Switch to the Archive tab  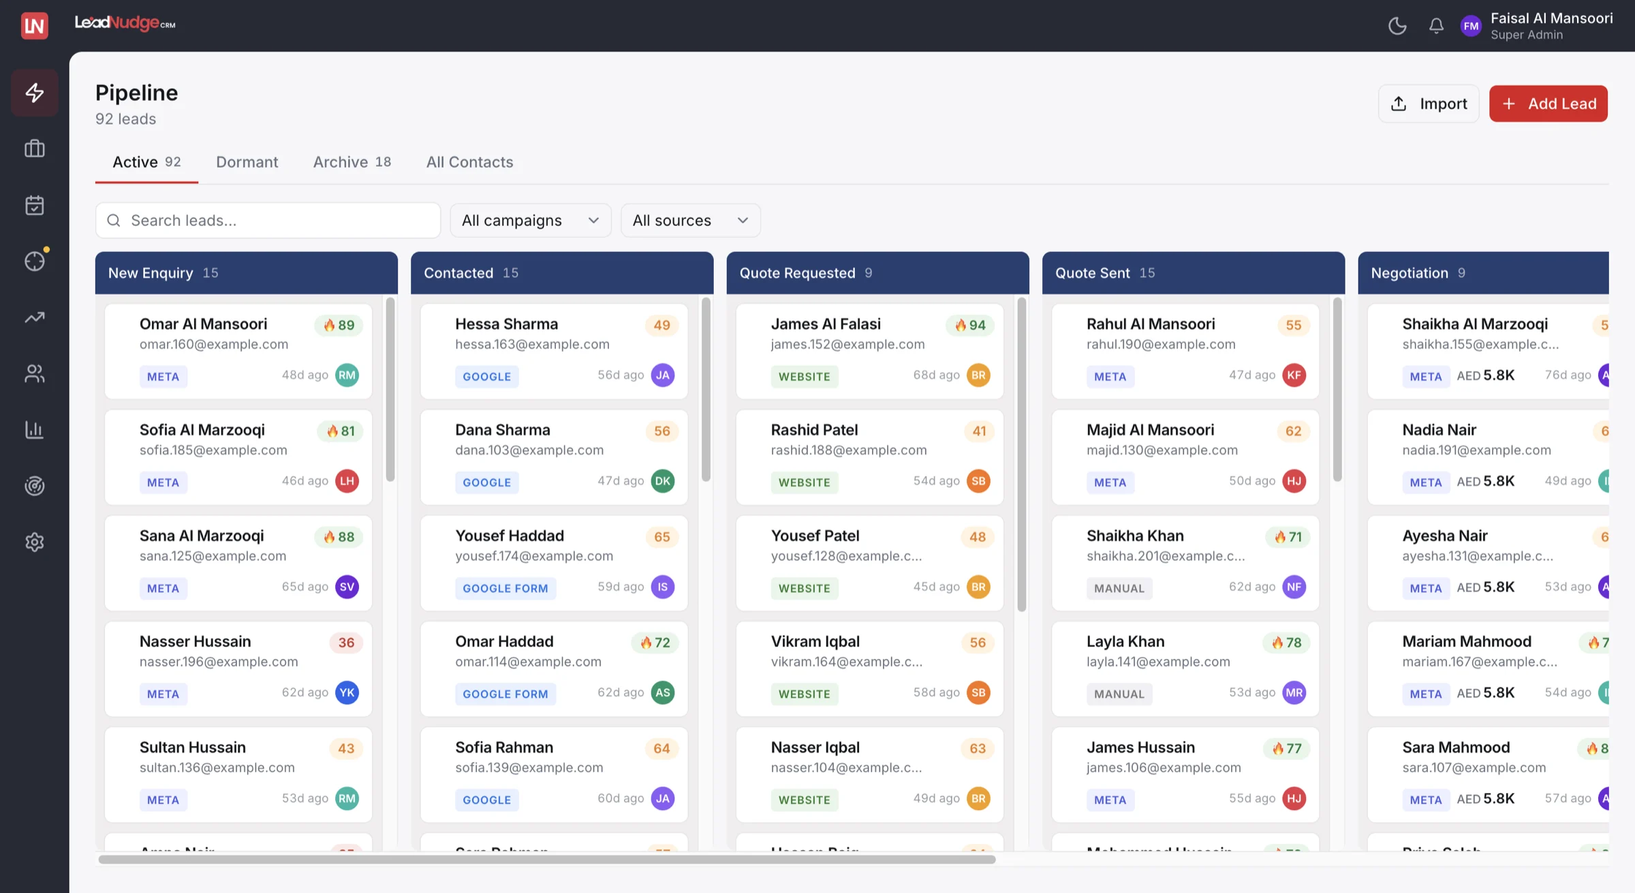(352, 162)
